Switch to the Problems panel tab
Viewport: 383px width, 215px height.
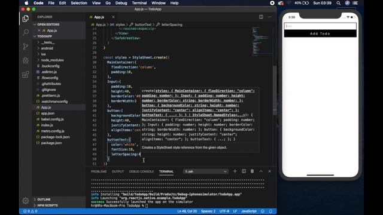point(99,171)
